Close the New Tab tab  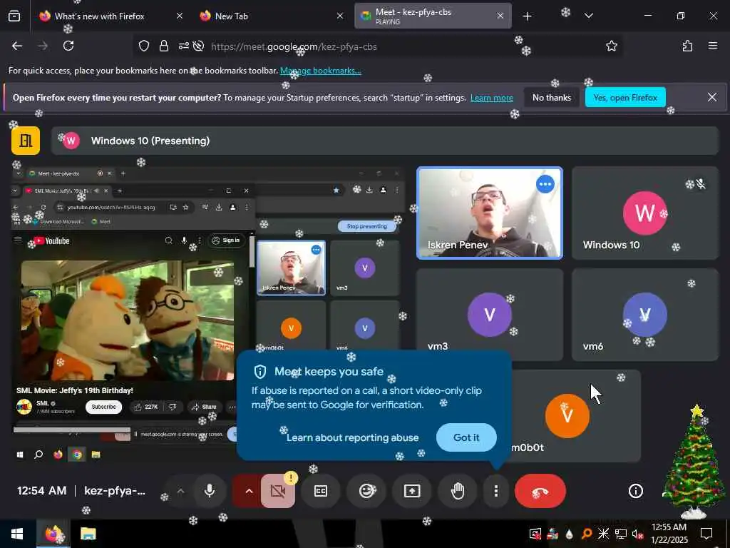pyautogui.click(x=340, y=16)
